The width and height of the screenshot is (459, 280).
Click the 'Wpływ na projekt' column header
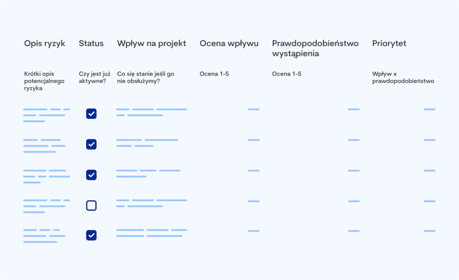pos(152,43)
